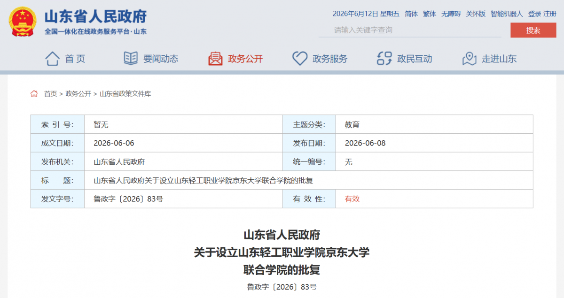This screenshot has height=298, width=564.
Task: Click the 索引号 label cell
Action: coord(57,124)
